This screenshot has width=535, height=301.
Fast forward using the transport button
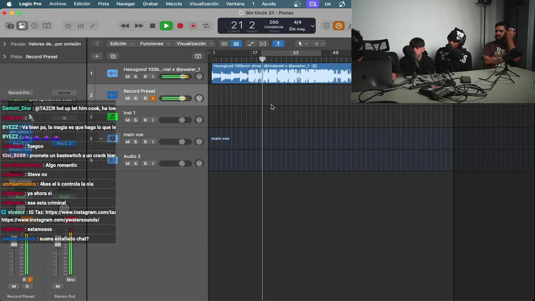139,26
